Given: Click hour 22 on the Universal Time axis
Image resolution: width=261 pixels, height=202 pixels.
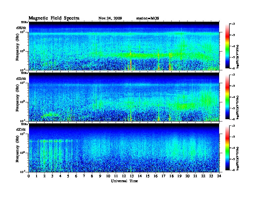Looking at the screenshot, I should pos(203,176).
